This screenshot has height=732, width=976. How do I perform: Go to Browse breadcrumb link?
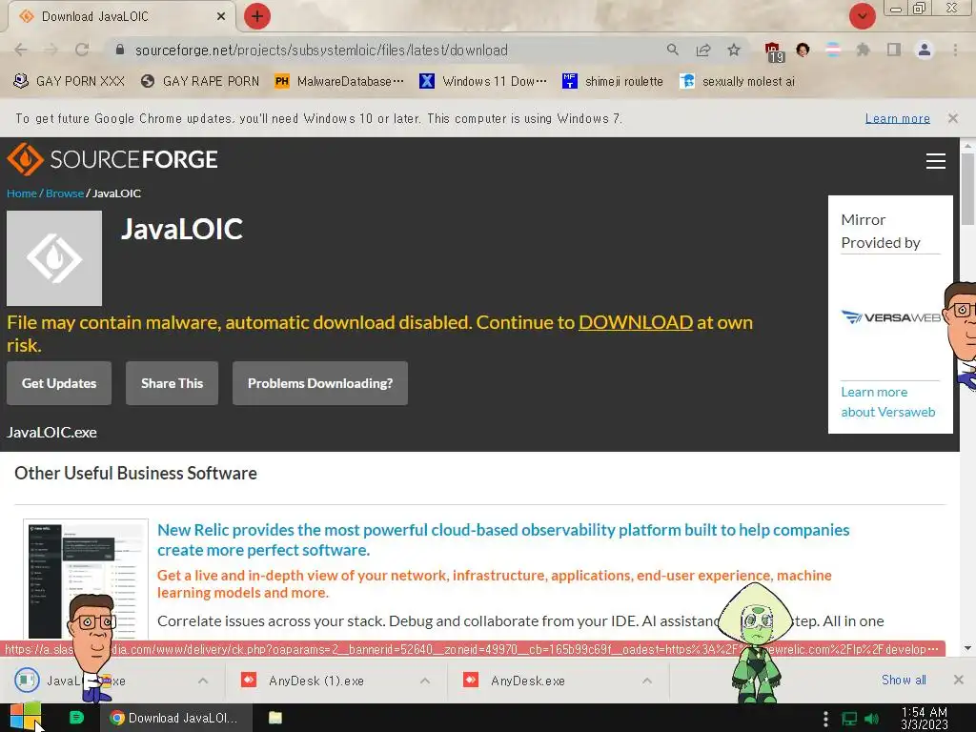tap(65, 193)
